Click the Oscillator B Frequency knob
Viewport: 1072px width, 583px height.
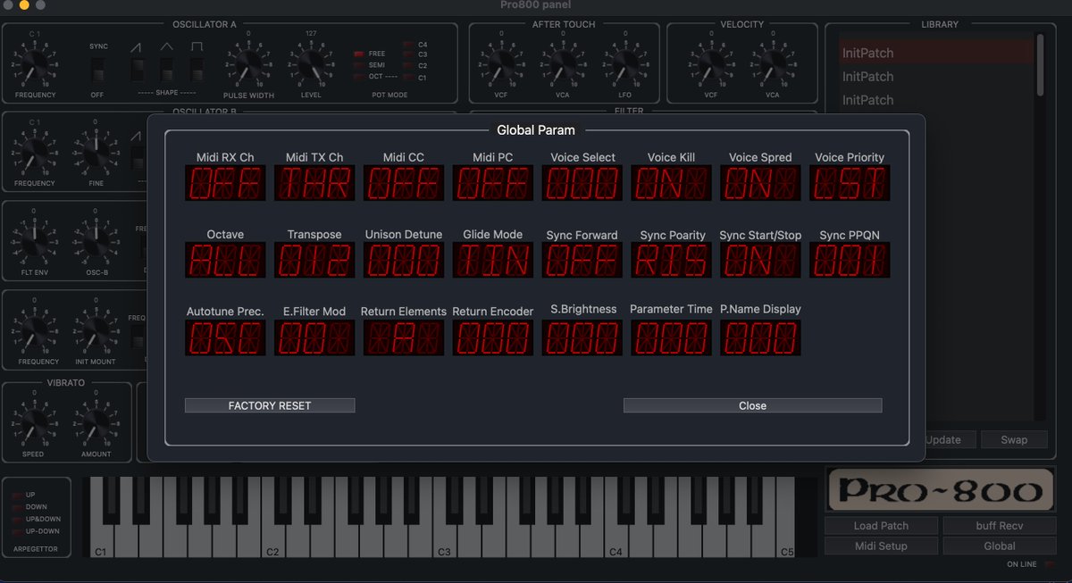(x=35, y=153)
